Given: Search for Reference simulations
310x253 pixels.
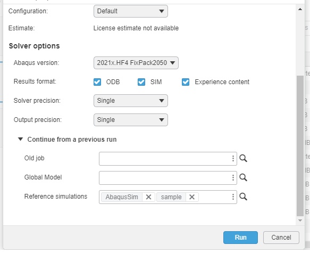Looking at the screenshot, I should [243, 197].
